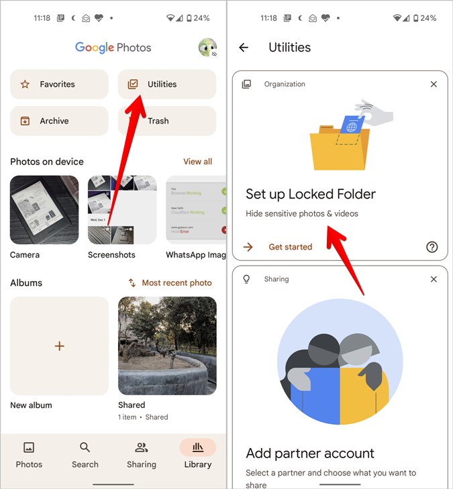The image size is (453, 489).
Task: Tap the Add partner account title
Action: tap(310, 453)
